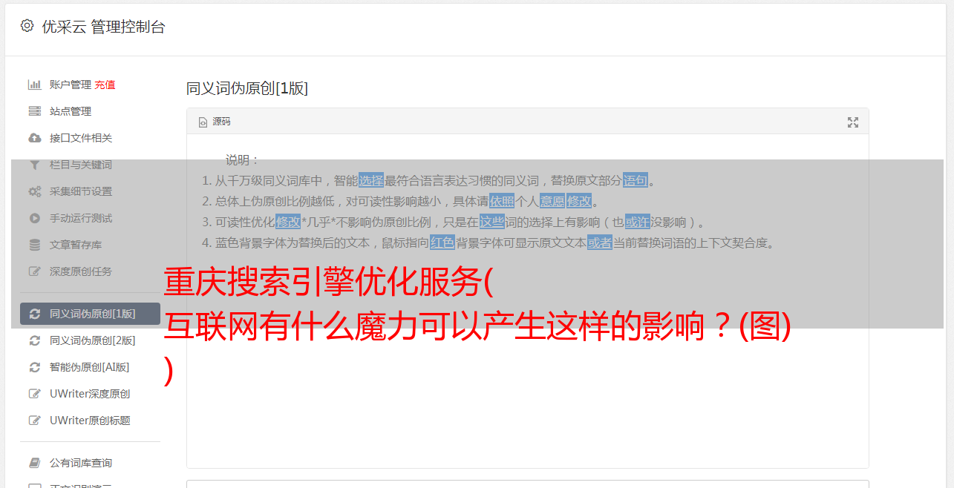Click the book icon beside 公有词库查询
The width and height of the screenshot is (954, 488).
[x=34, y=463]
